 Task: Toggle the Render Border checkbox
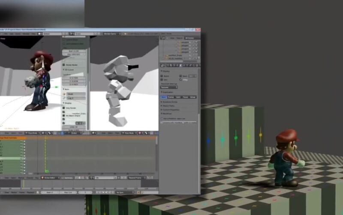[64, 65]
